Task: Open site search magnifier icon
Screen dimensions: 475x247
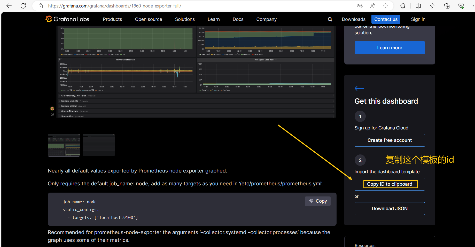Action: tap(330, 19)
